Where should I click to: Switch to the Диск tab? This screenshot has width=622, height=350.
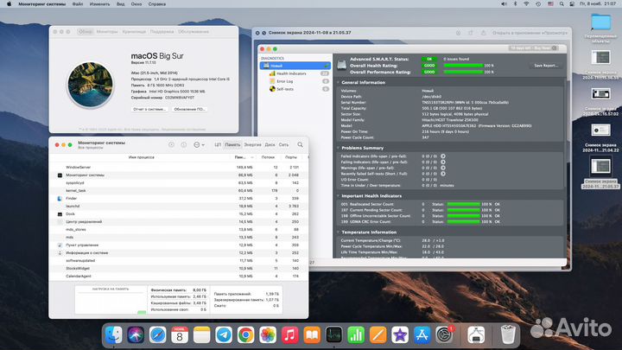click(270, 145)
